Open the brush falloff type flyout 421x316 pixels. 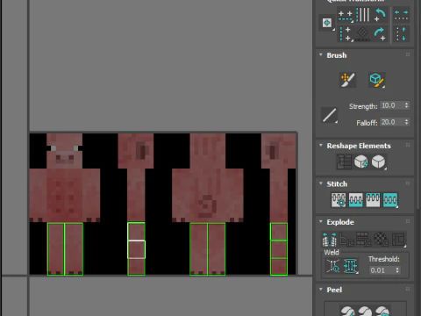coord(330,115)
